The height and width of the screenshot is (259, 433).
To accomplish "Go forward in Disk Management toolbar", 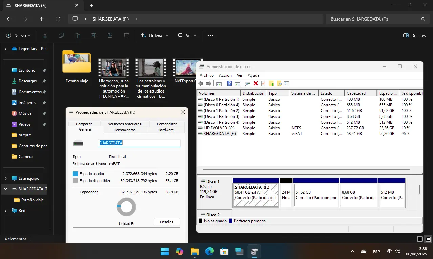I will click(209, 83).
